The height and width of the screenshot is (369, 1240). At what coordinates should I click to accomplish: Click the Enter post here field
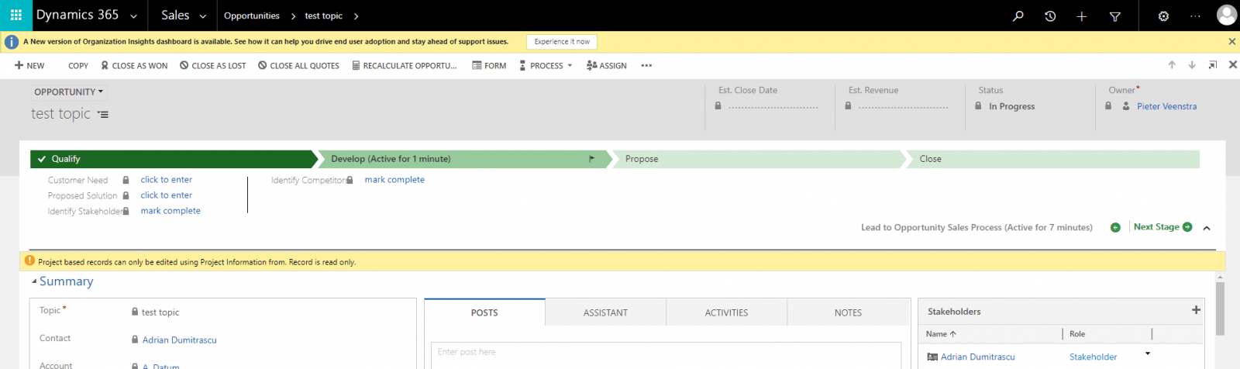pos(666,353)
